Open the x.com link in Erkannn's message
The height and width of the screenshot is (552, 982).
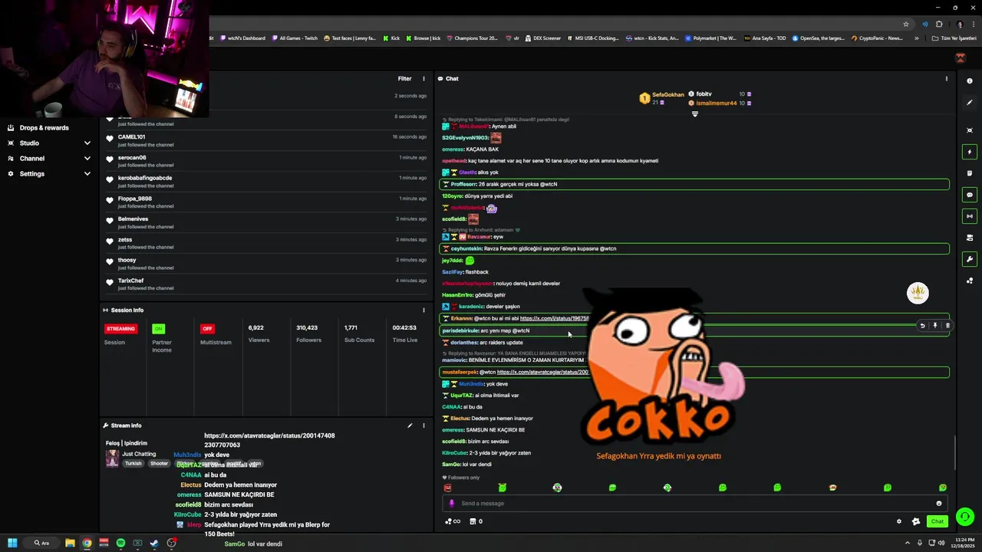pyautogui.click(x=555, y=318)
